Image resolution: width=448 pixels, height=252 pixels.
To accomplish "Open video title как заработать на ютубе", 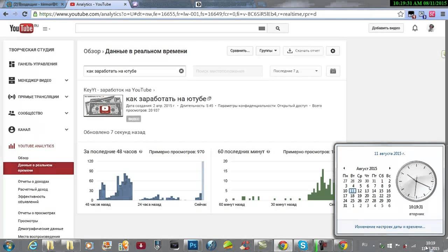I will tap(166, 99).
